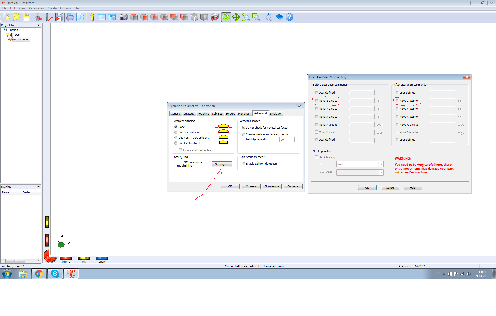Click the Print icon in toolbar
Viewport: 496px width, 316px height.
coord(70,17)
